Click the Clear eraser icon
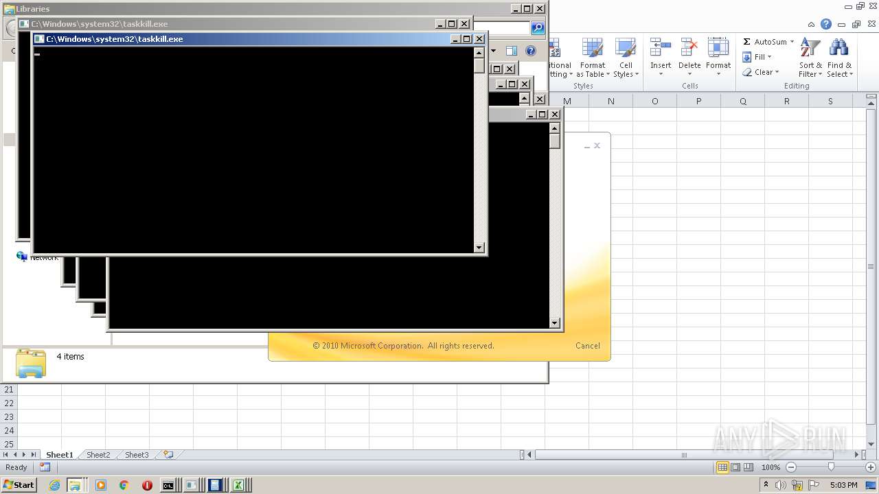Image resolution: width=879 pixels, height=494 pixels. coord(747,72)
